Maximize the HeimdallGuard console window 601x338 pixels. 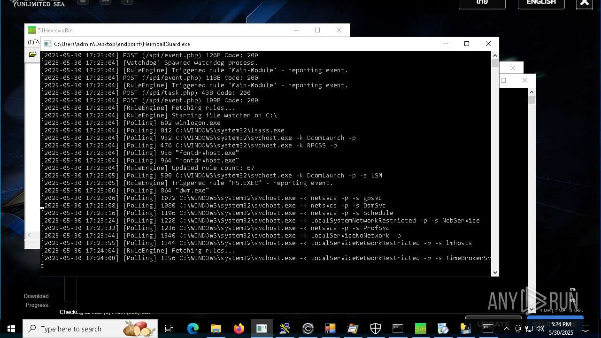tap(467, 44)
